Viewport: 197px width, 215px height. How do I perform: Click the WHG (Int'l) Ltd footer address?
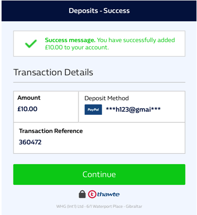(99, 206)
